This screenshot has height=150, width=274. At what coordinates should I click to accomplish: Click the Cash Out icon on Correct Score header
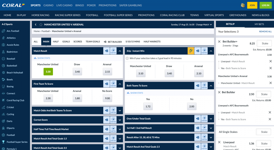(113, 120)
